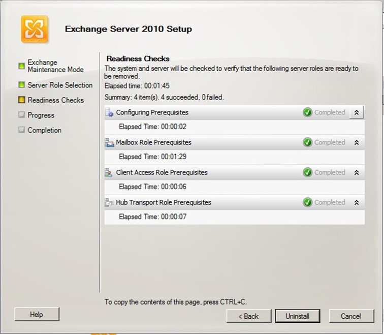Click Elapsed Time 00:00:06 row

point(234,187)
